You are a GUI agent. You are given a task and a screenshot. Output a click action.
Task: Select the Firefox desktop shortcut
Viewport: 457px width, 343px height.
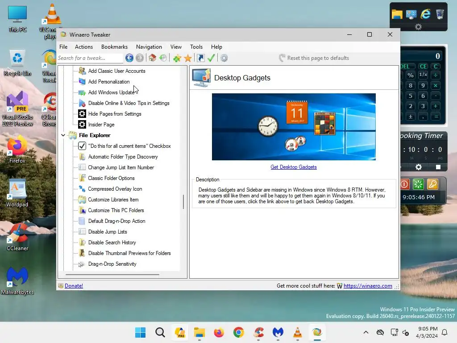tap(17, 150)
